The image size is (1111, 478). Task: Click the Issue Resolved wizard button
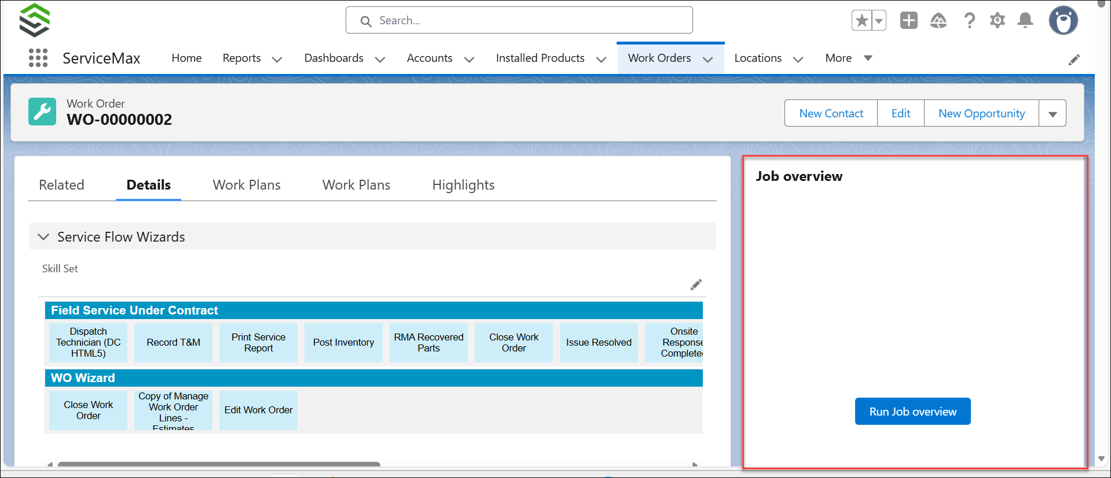(599, 342)
